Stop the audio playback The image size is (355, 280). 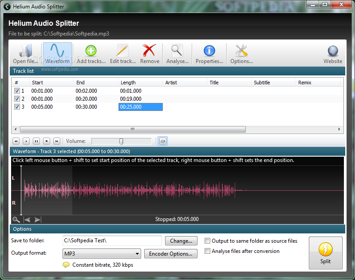[x=47, y=141]
